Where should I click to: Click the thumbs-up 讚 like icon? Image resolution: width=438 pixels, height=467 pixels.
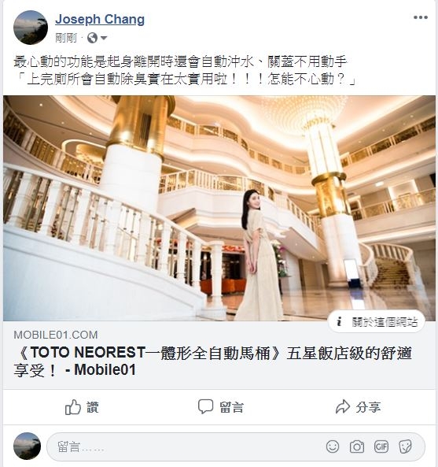point(73,407)
